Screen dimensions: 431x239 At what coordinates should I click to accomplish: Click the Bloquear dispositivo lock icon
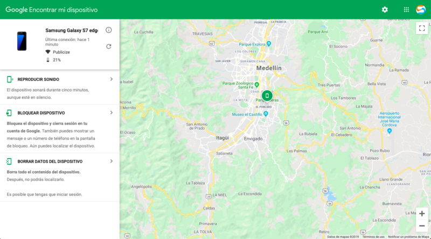(x=9, y=113)
